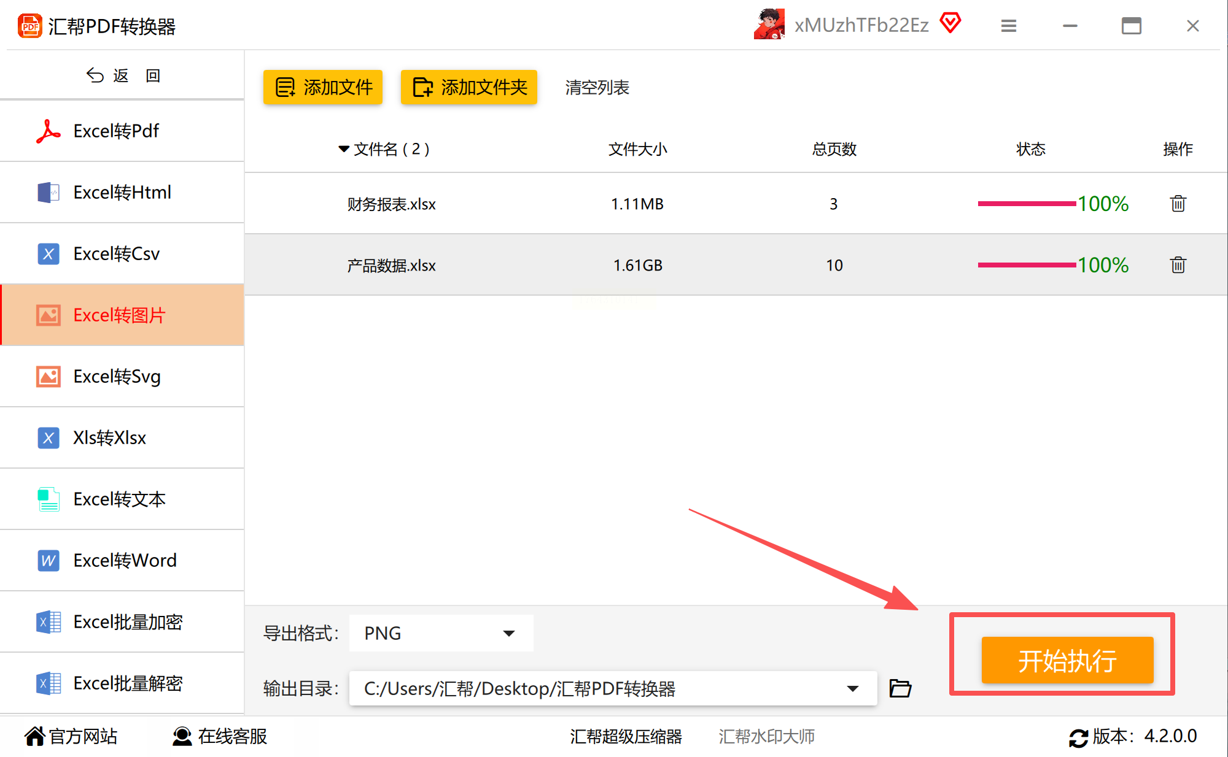Delete 产品数据.xlsx with trash icon

[x=1178, y=265]
